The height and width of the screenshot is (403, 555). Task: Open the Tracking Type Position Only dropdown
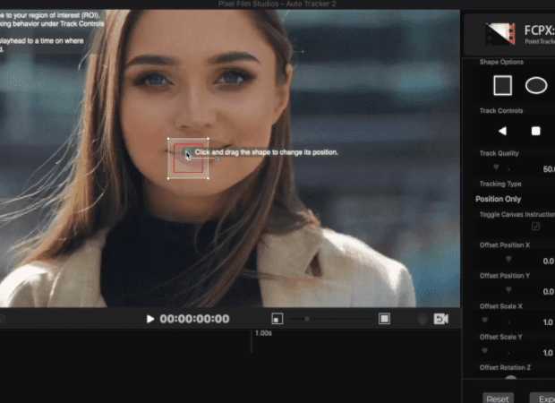498,199
